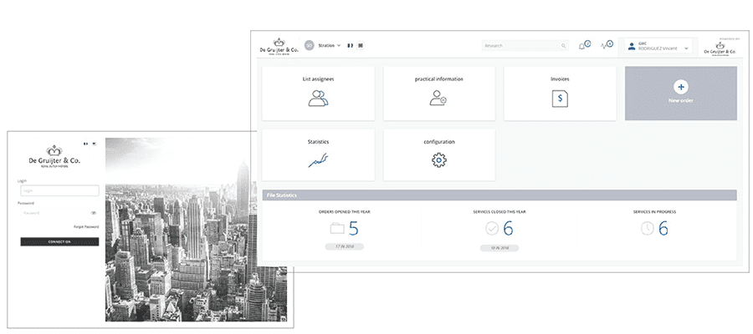Click the '17 IN 2018' pill
753x334 pixels.
click(345, 247)
